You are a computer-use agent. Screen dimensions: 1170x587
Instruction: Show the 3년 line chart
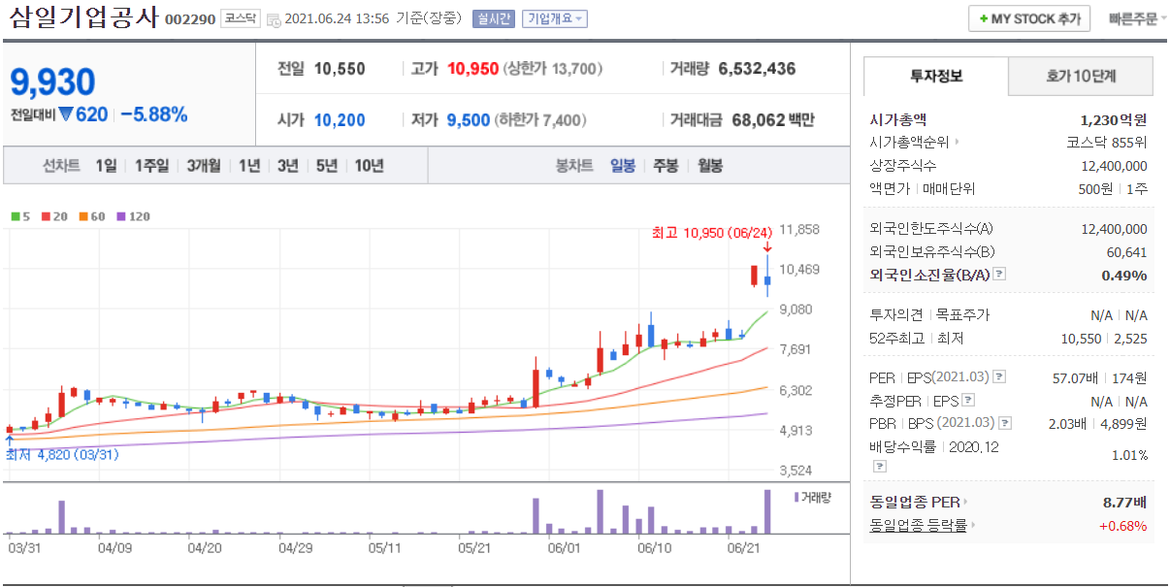click(287, 166)
